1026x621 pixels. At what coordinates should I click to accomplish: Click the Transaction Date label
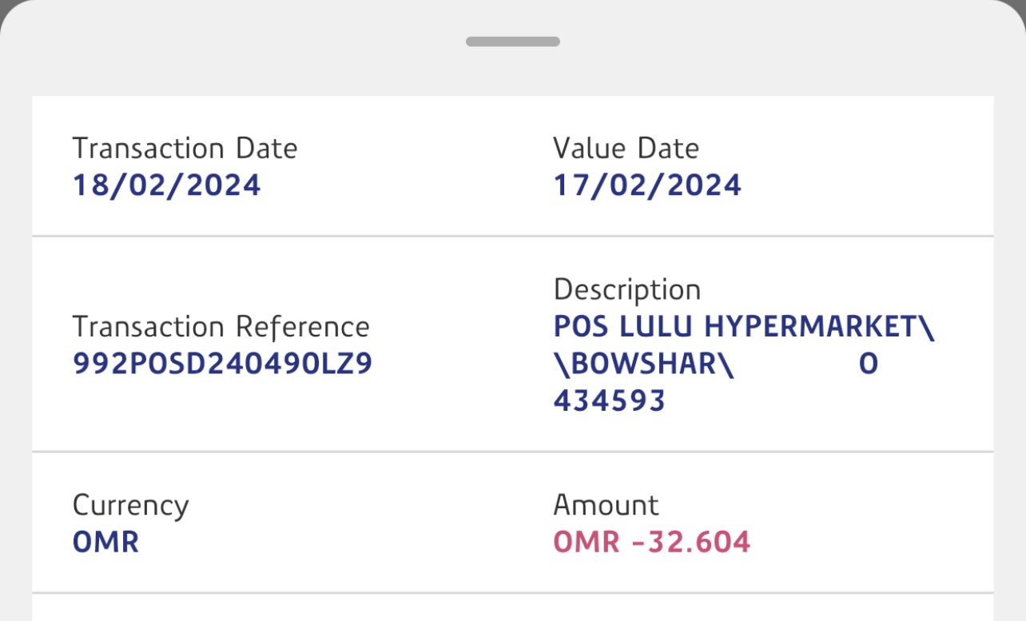[185, 149]
